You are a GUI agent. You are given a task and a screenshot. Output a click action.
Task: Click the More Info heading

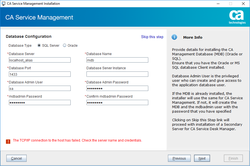point(193,37)
